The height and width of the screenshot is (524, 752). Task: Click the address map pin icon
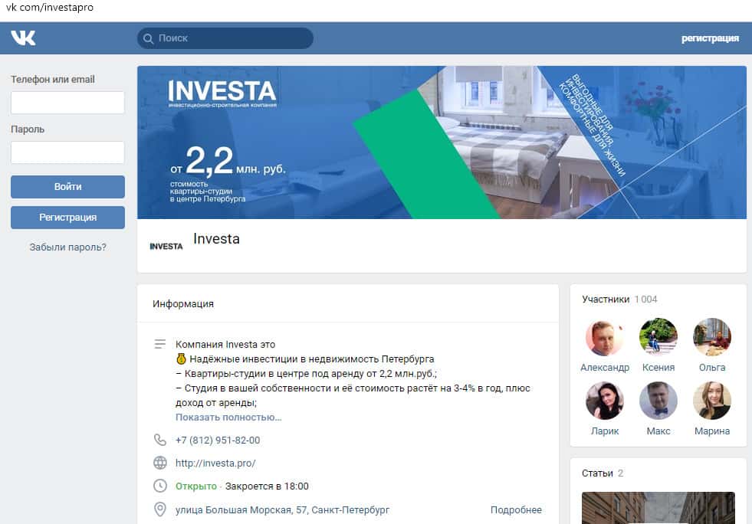click(x=159, y=509)
